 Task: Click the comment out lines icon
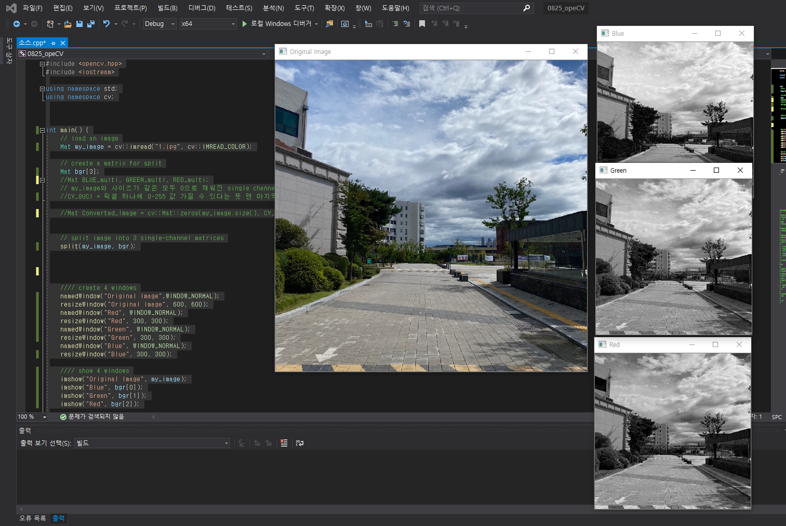[x=395, y=24]
